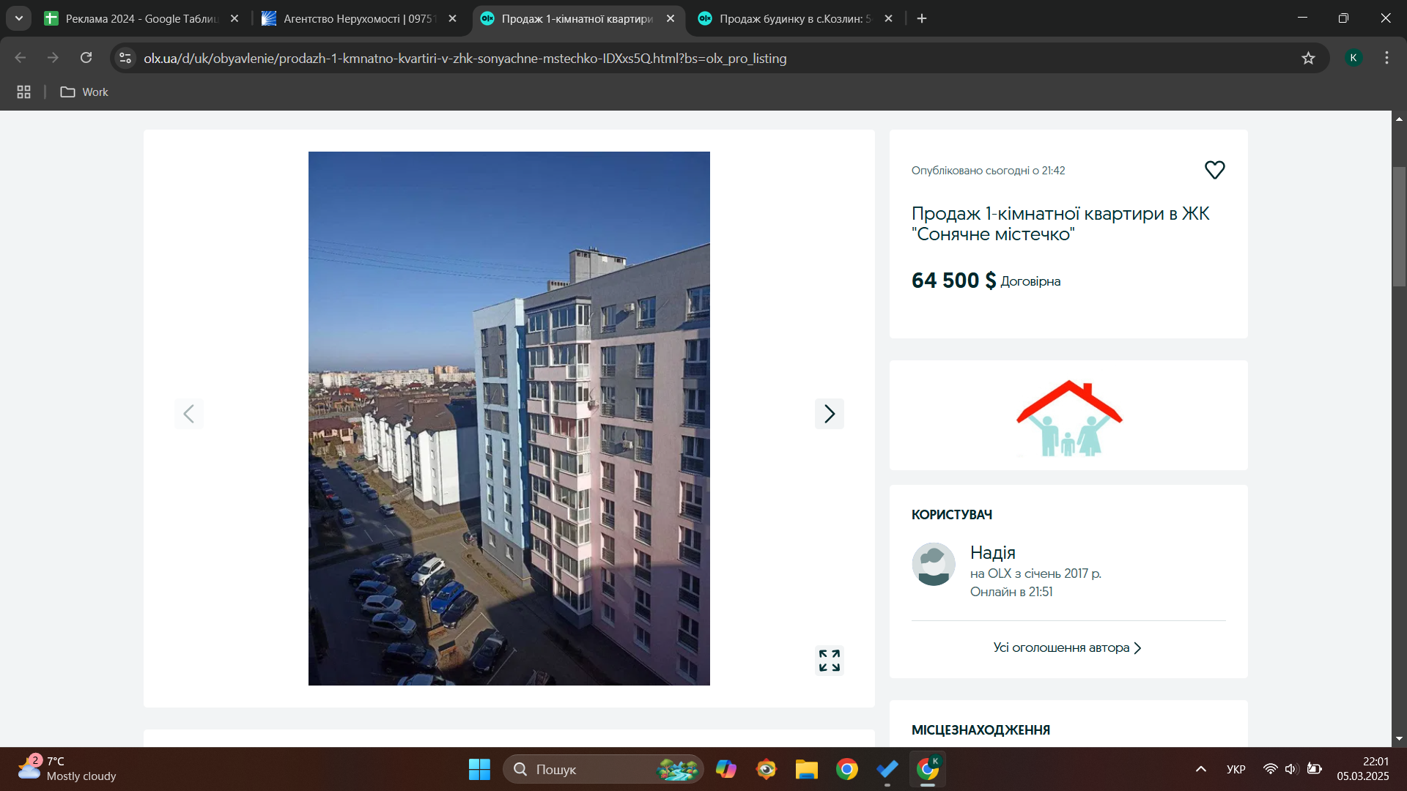Open site information icon in address bar
This screenshot has width=1407, height=791.
(x=125, y=58)
